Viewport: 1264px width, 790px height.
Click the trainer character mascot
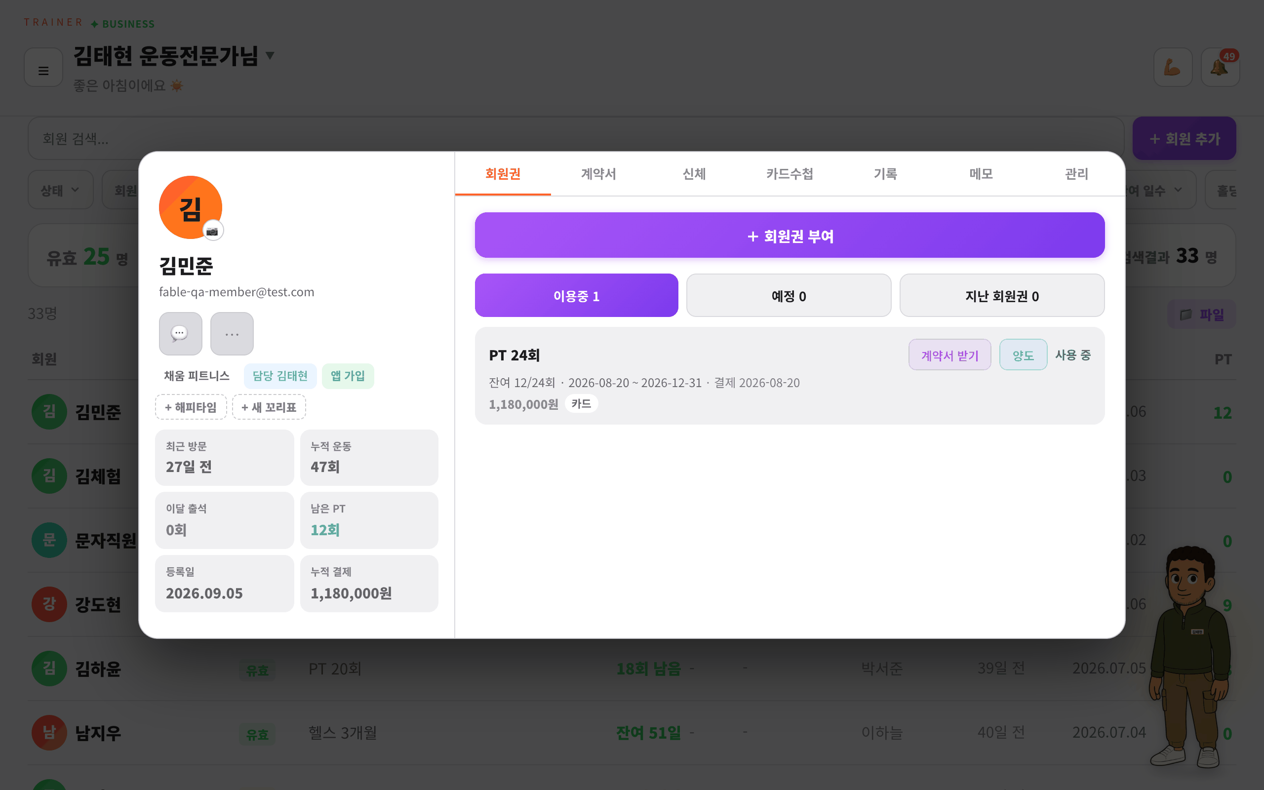(x=1191, y=657)
